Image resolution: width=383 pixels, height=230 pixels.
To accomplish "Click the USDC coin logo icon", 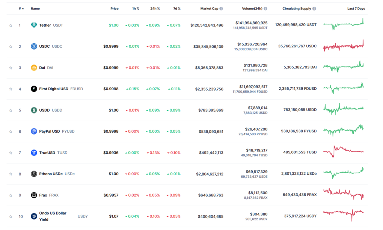I will click(34, 47).
